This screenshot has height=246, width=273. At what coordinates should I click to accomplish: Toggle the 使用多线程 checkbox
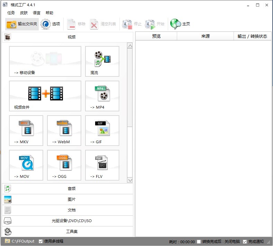tap(41, 241)
